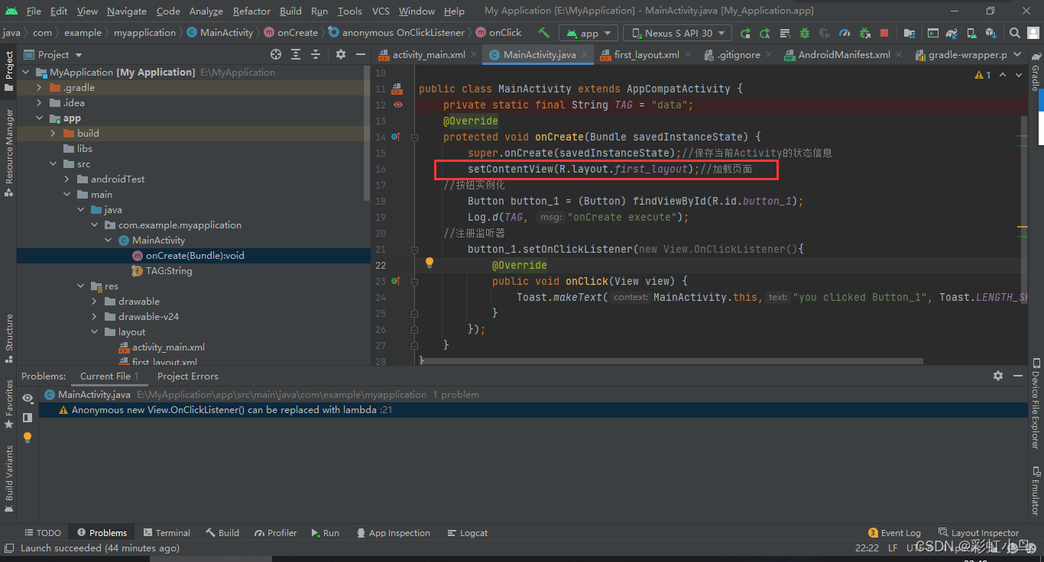This screenshot has width=1044, height=562.
Task: Click the Make Project hammer icon
Action: tap(543, 33)
